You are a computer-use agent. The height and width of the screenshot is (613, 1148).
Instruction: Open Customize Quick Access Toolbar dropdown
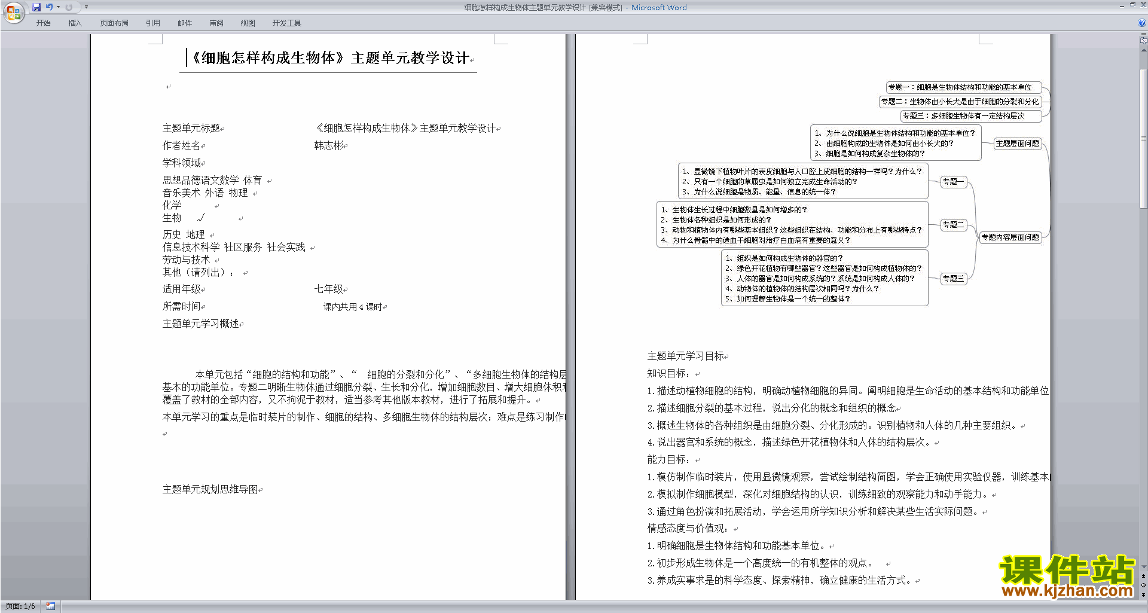point(86,7)
